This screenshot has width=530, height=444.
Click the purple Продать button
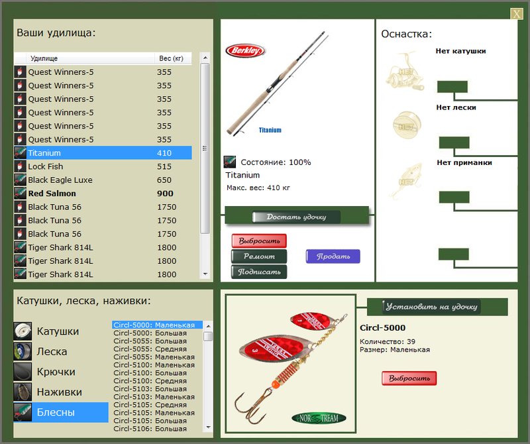(x=333, y=256)
